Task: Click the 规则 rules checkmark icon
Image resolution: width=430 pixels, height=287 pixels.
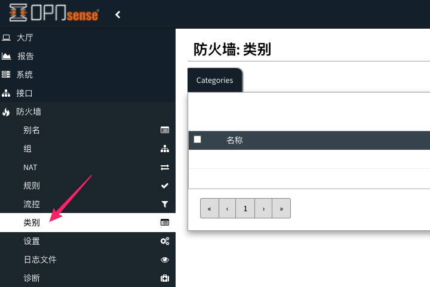Action: pos(165,186)
